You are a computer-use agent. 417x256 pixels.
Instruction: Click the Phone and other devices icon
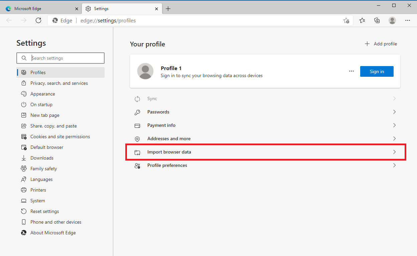(x=24, y=222)
